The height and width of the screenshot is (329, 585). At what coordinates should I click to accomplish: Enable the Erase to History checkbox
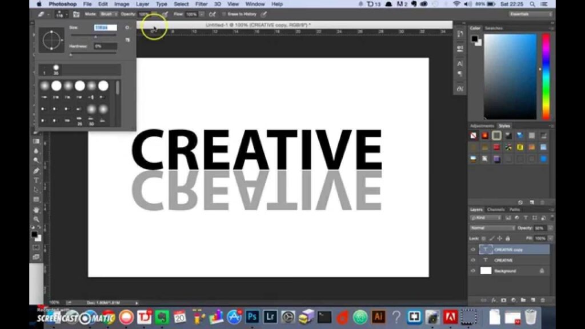click(x=225, y=14)
